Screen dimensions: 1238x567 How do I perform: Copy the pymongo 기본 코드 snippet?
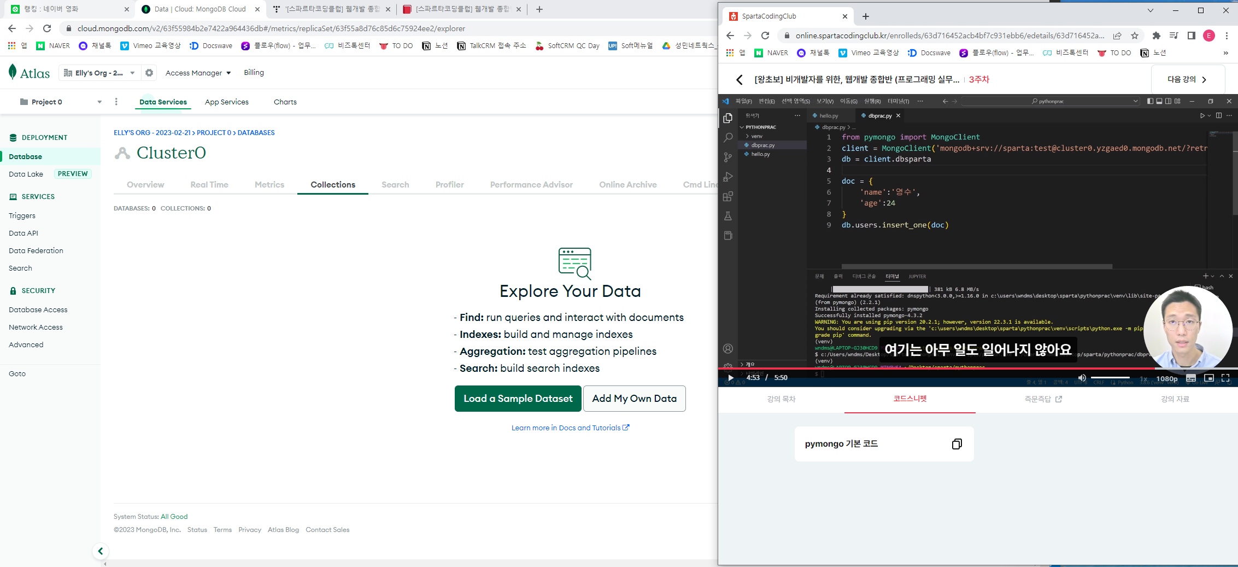[x=957, y=444]
